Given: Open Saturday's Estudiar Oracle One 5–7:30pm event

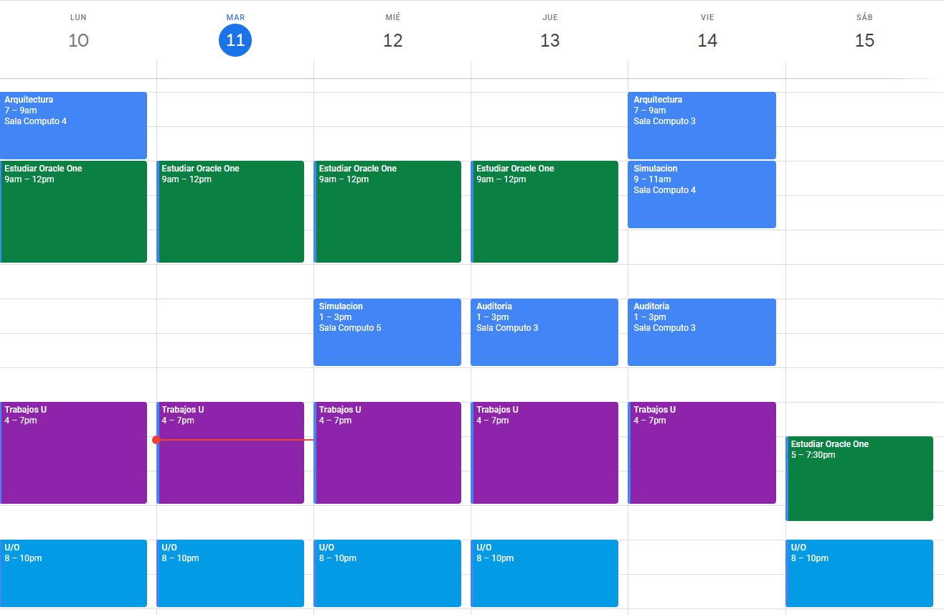Looking at the screenshot, I should (859, 479).
